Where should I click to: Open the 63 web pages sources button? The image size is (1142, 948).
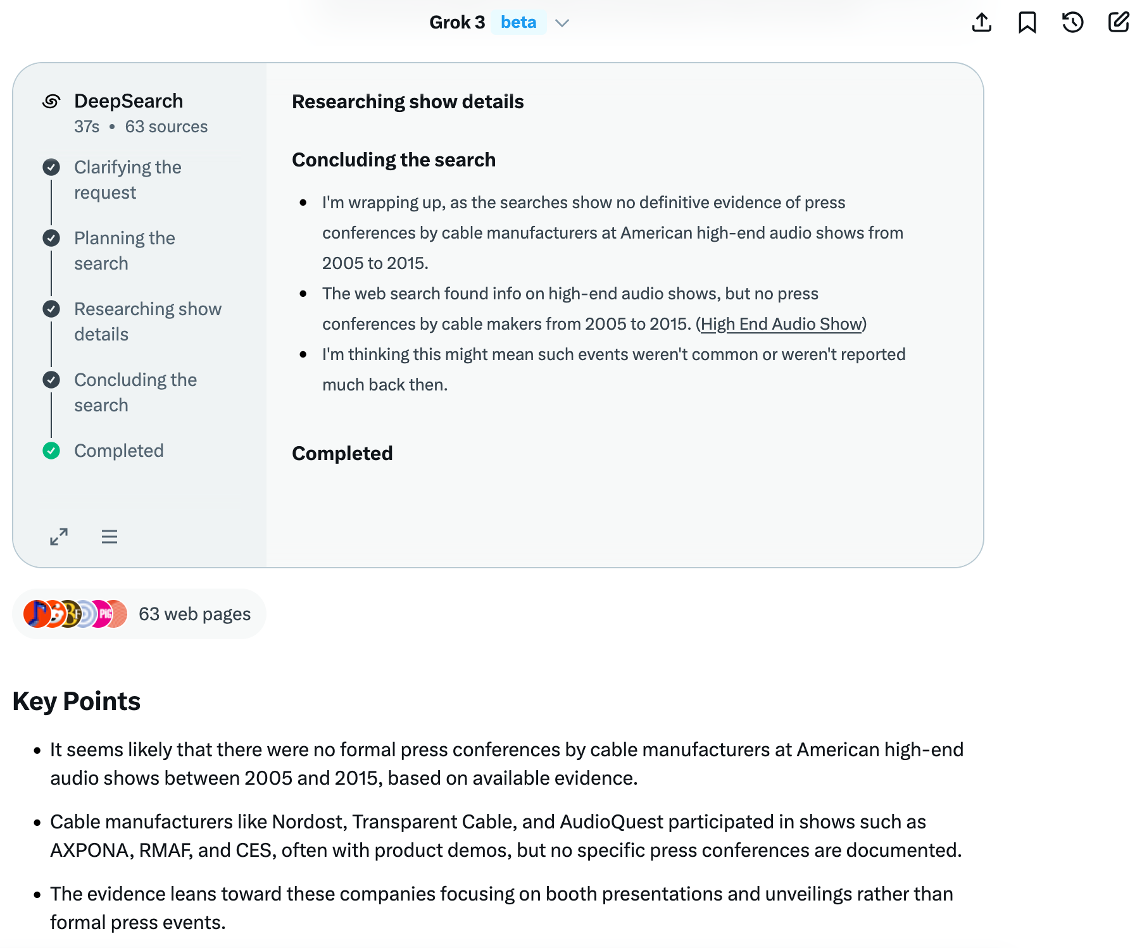point(194,614)
